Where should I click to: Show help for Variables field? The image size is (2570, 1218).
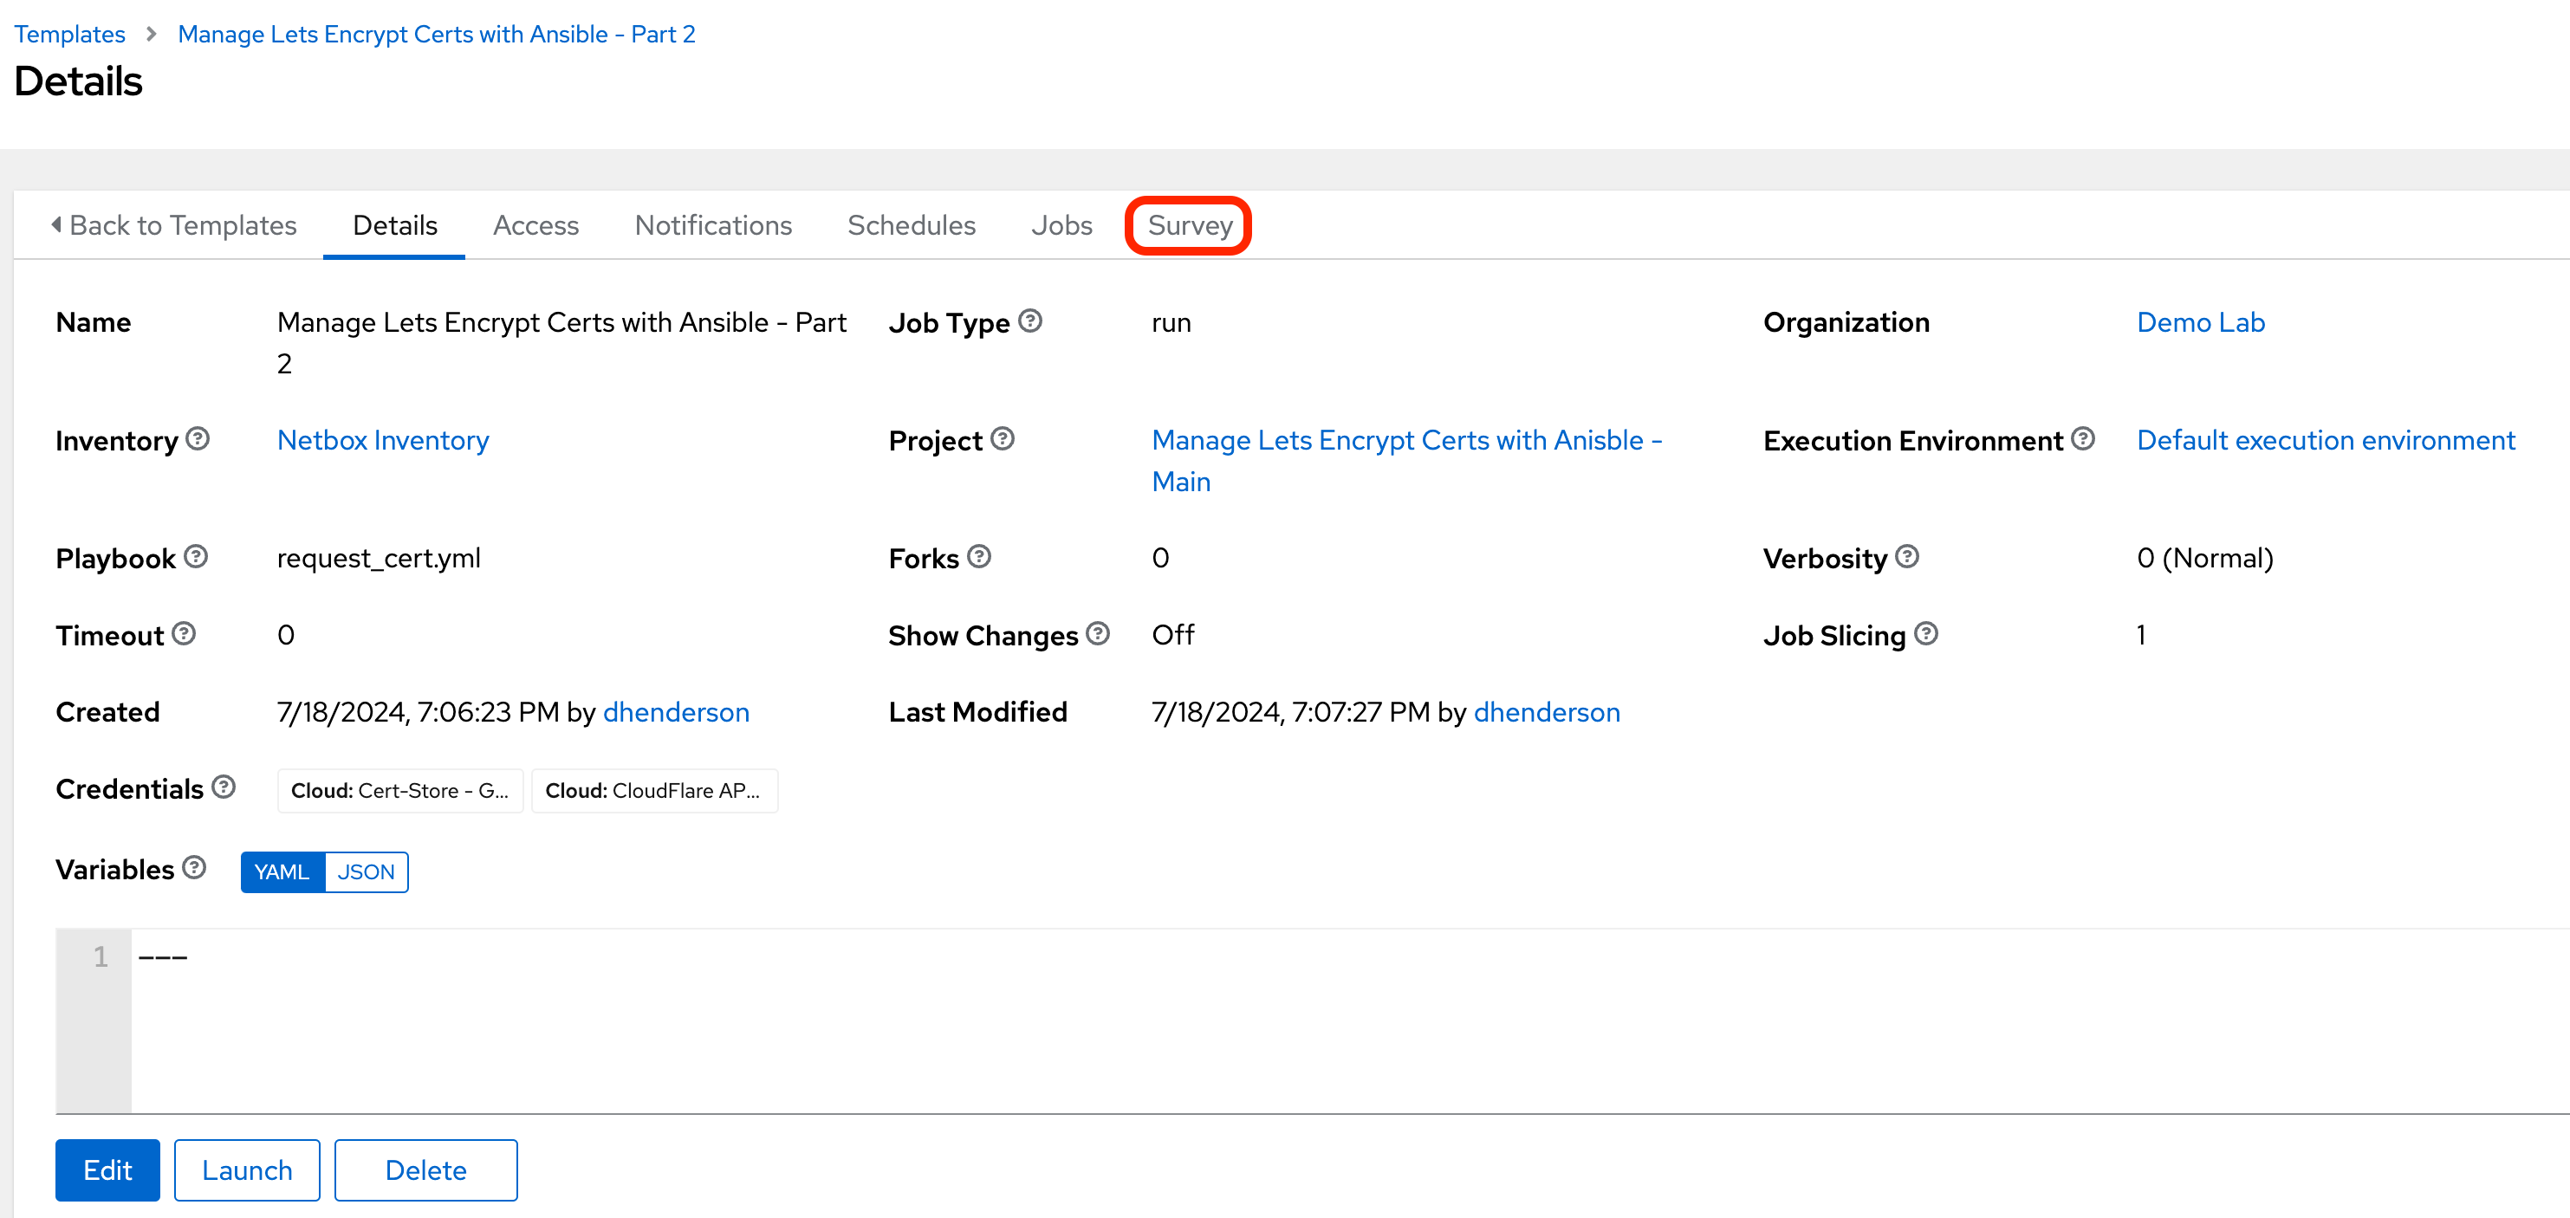195,868
